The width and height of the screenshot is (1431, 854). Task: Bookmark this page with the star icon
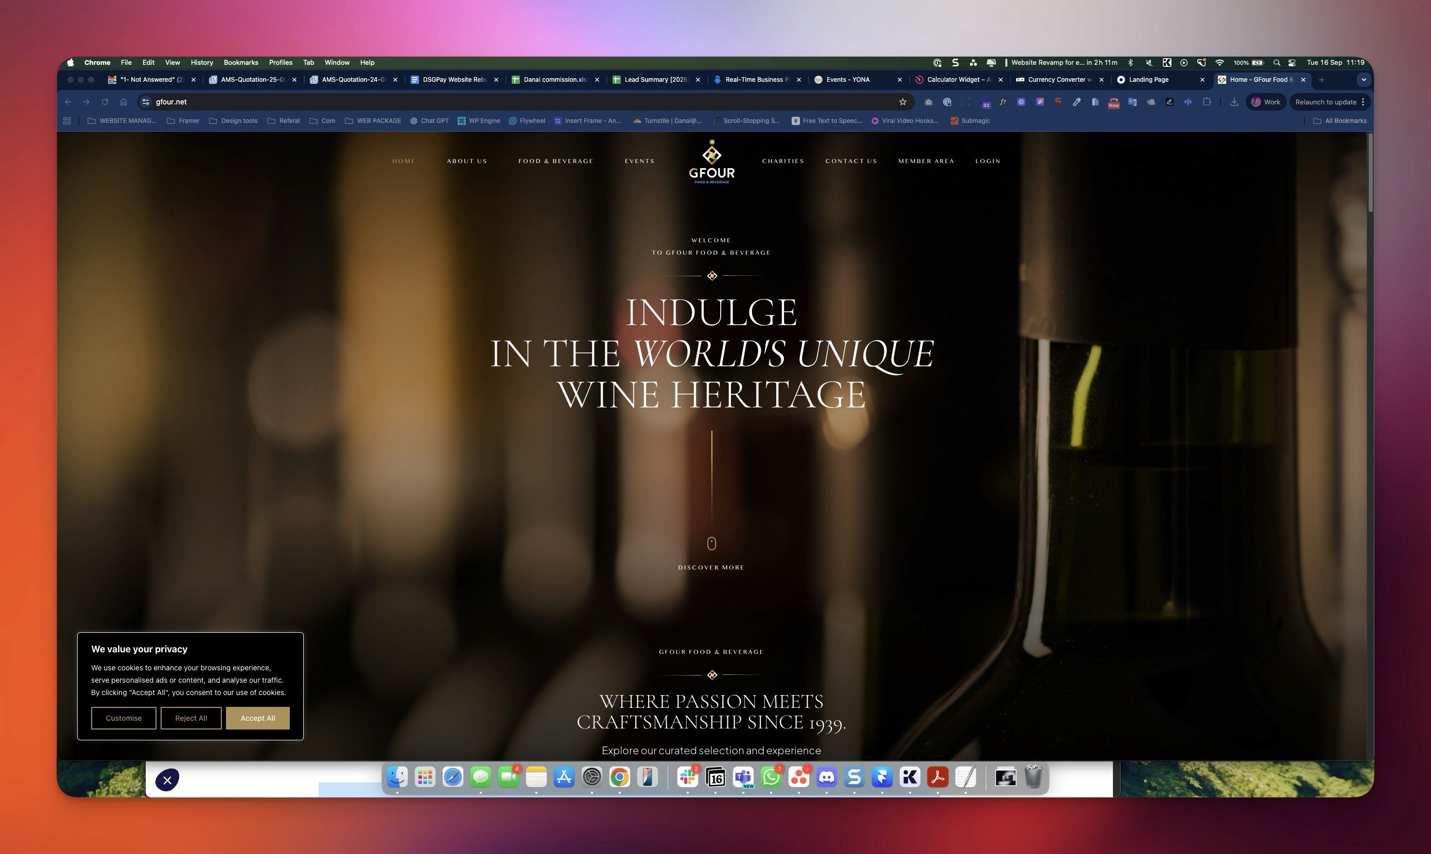902,102
